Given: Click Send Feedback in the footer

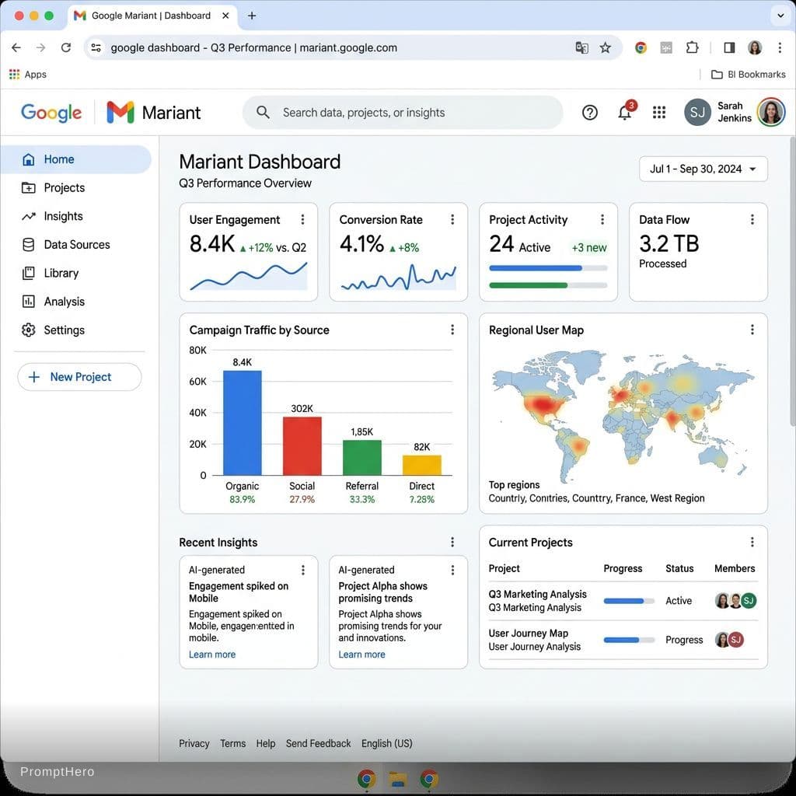Looking at the screenshot, I should (x=318, y=744).
